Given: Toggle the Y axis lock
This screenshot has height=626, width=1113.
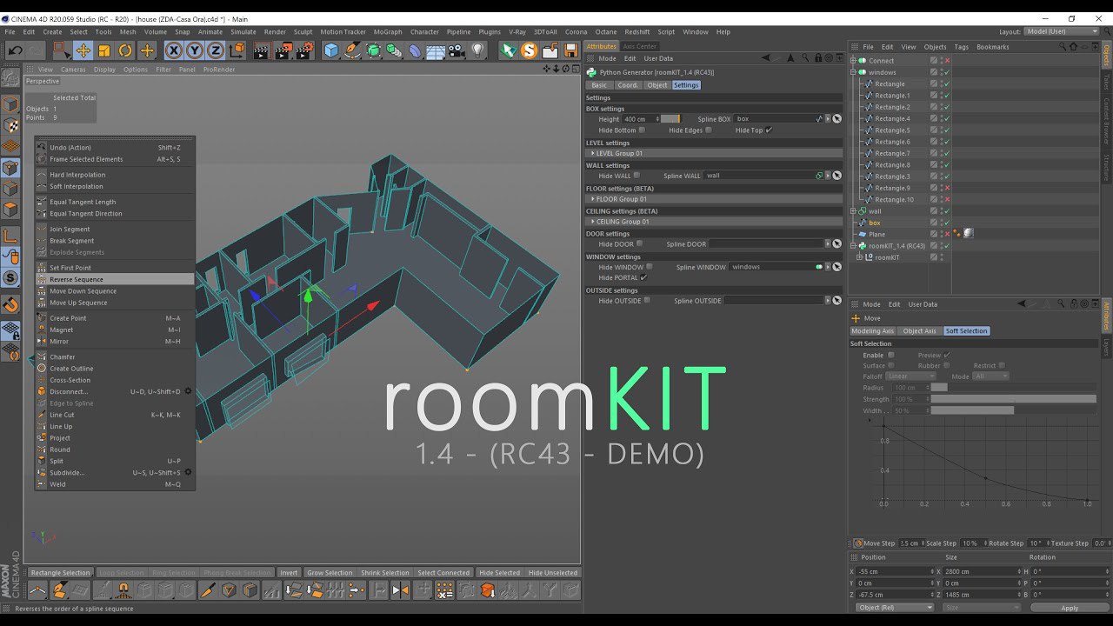Looking at the screenshot, I should click(194, 50).
